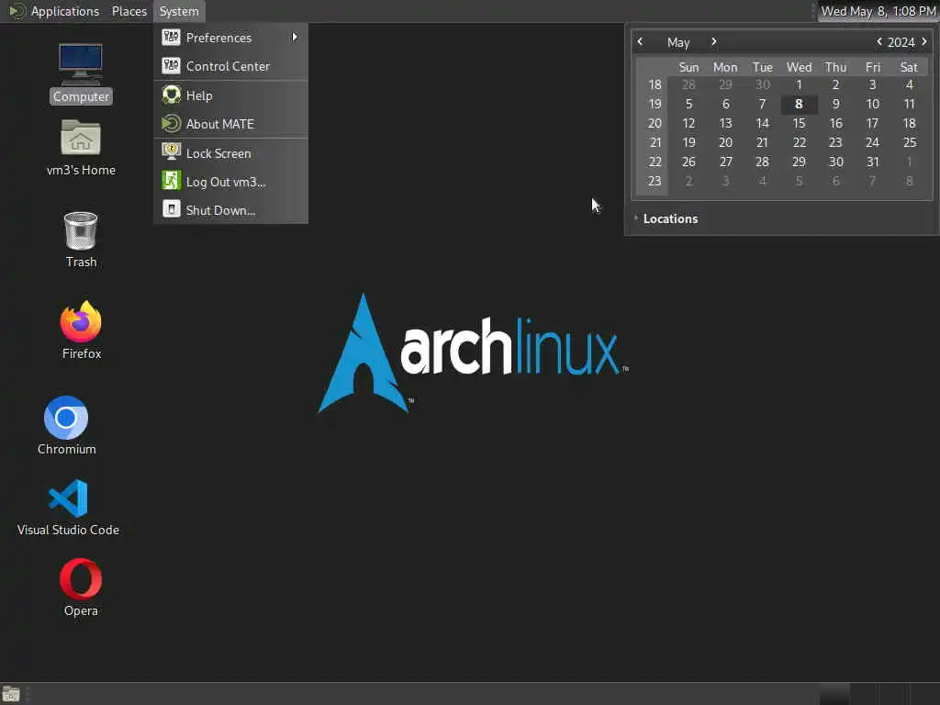Select May 23 in the calendar
940x705 pixels.
pos(835,142)
